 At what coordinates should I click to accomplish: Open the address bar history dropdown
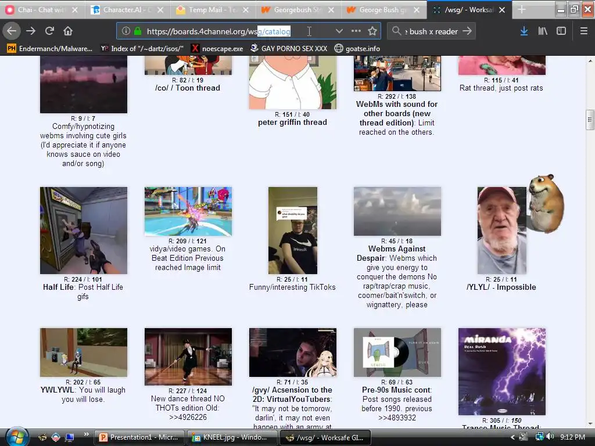click(339, 31)
